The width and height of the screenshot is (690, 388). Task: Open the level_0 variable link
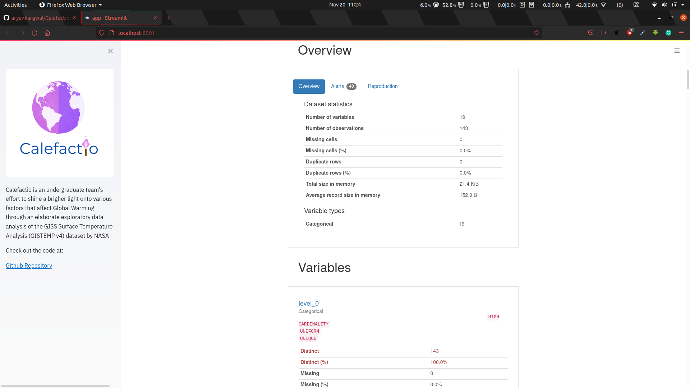click(x=308, y=304)
